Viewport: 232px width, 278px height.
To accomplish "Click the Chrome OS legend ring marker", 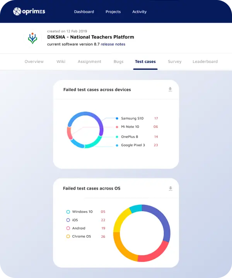I will tap(68, 236).
